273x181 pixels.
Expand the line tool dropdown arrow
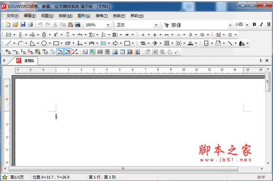[14, 43]
